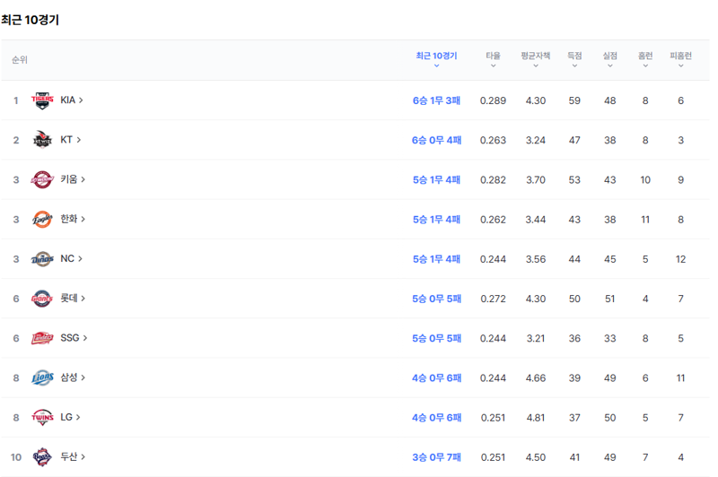Open the 삼성 team page link

click(73, 377)
